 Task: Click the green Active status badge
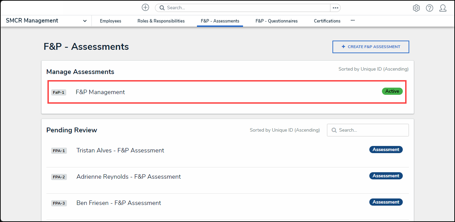point(392,91)
